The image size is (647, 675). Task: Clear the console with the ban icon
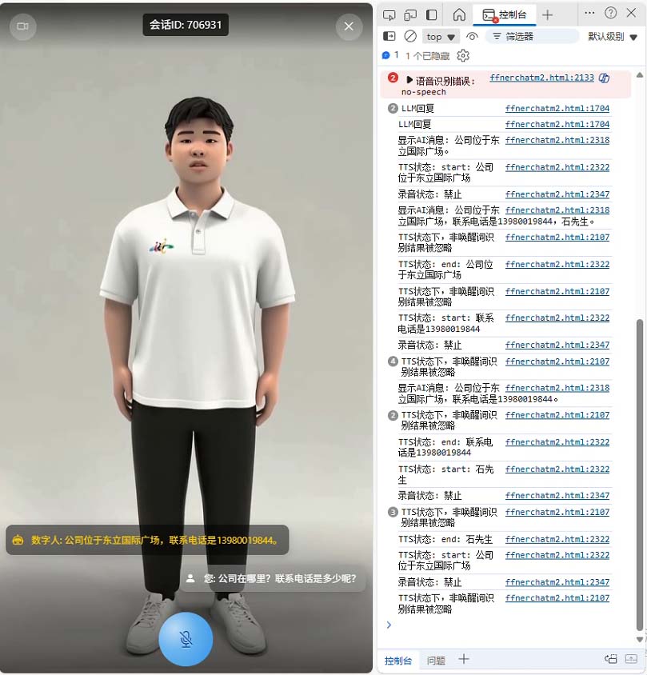pyautogui.click(x=410, y=36)
